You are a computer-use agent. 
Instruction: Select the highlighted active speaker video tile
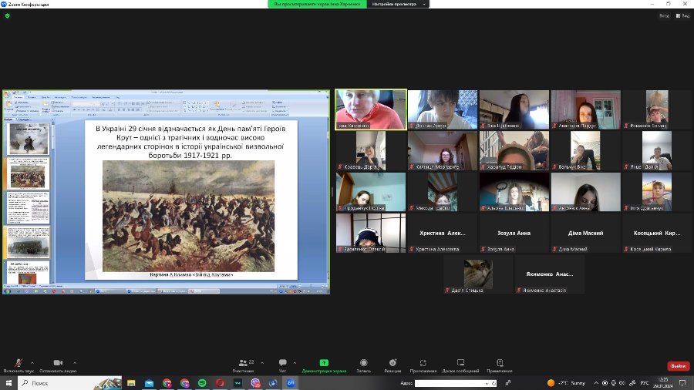point(371,109)
